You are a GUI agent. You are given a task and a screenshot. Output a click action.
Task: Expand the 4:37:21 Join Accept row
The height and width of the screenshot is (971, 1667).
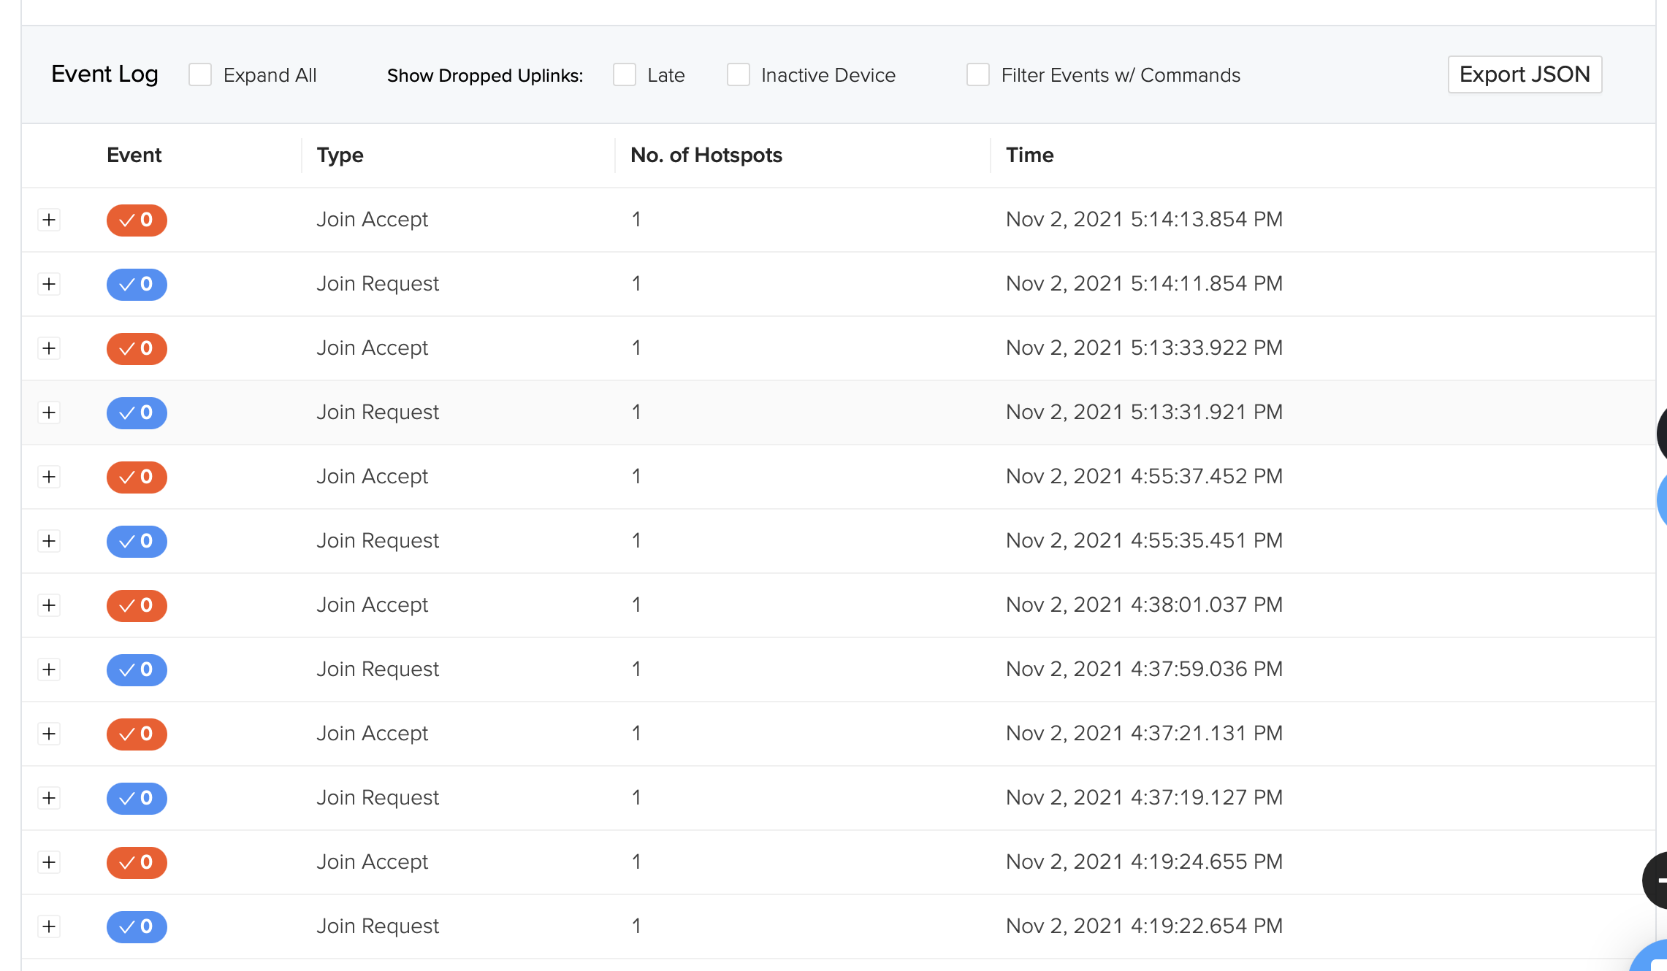49,734
